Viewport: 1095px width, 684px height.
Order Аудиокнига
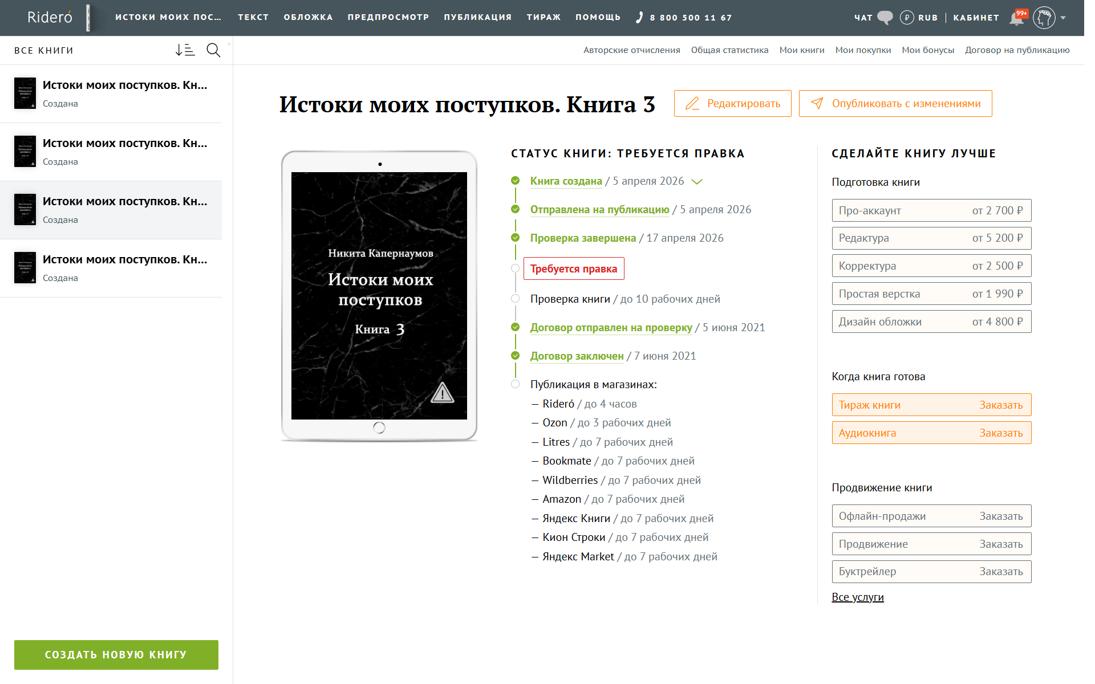click(931, 433)
